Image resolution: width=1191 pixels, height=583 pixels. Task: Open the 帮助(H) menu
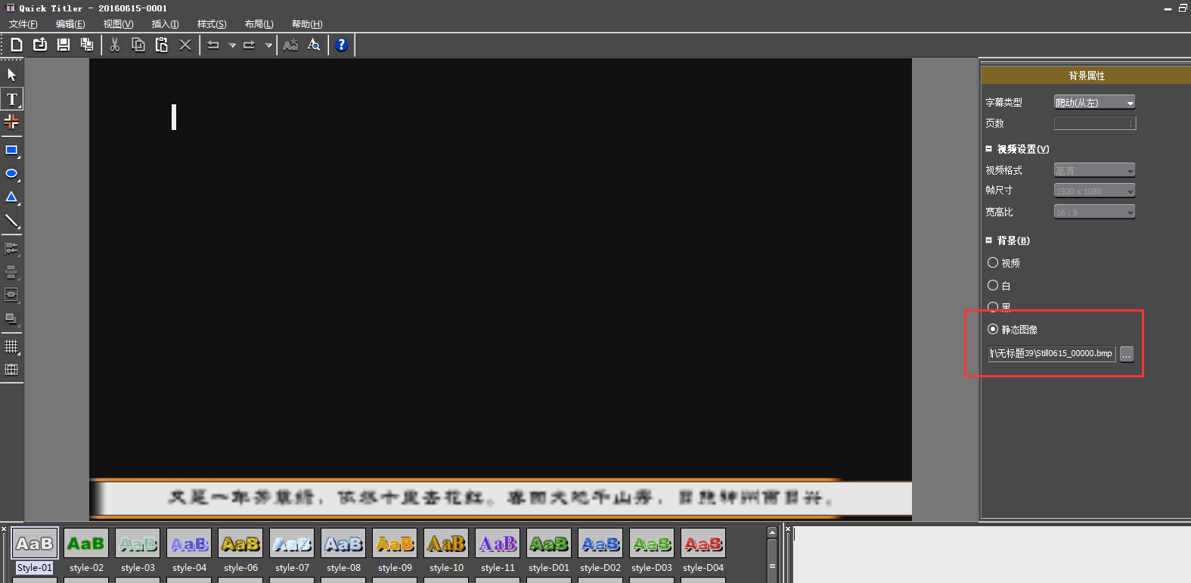click(307, 24)
